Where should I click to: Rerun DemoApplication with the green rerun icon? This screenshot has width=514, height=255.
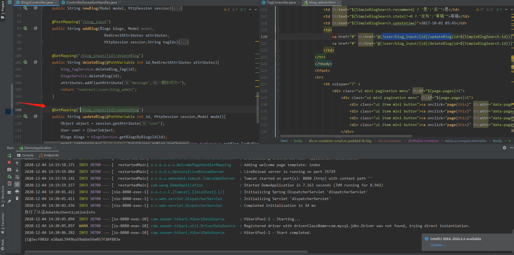[x=9, y=156]
